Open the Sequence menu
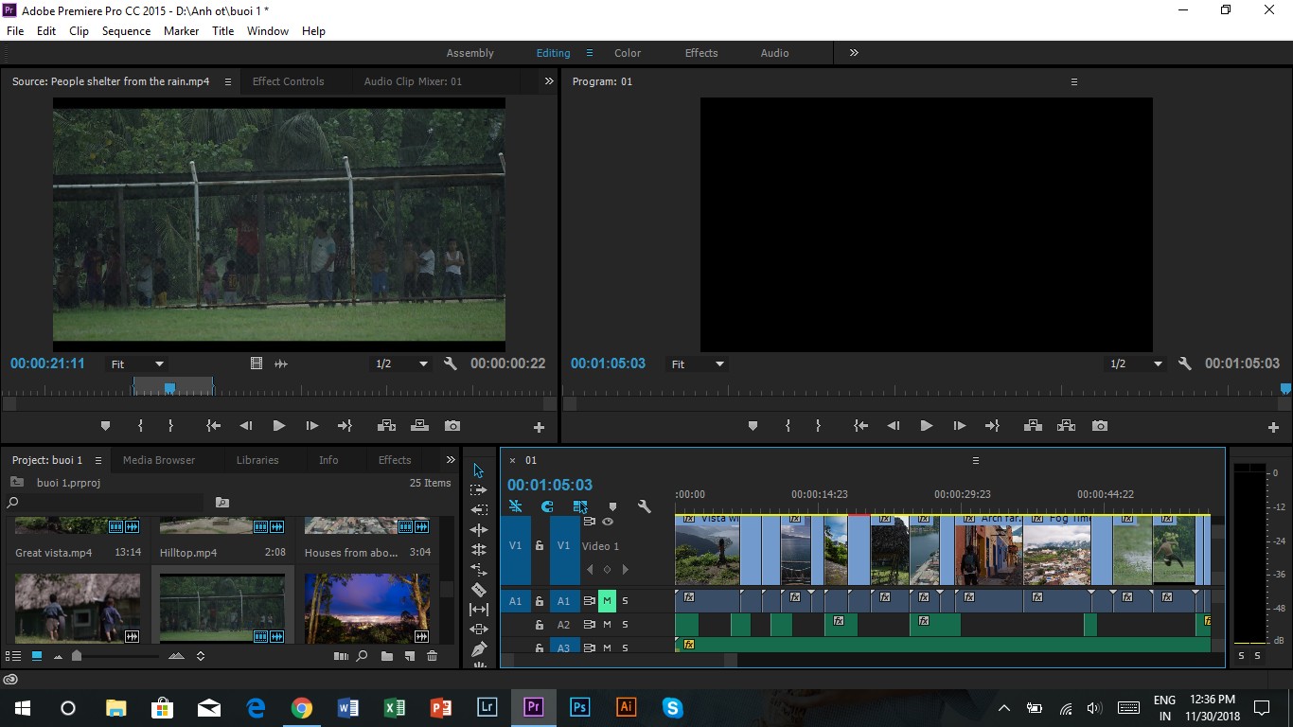This screenshot has width=1293, height=727. click(x=126, y=31)
